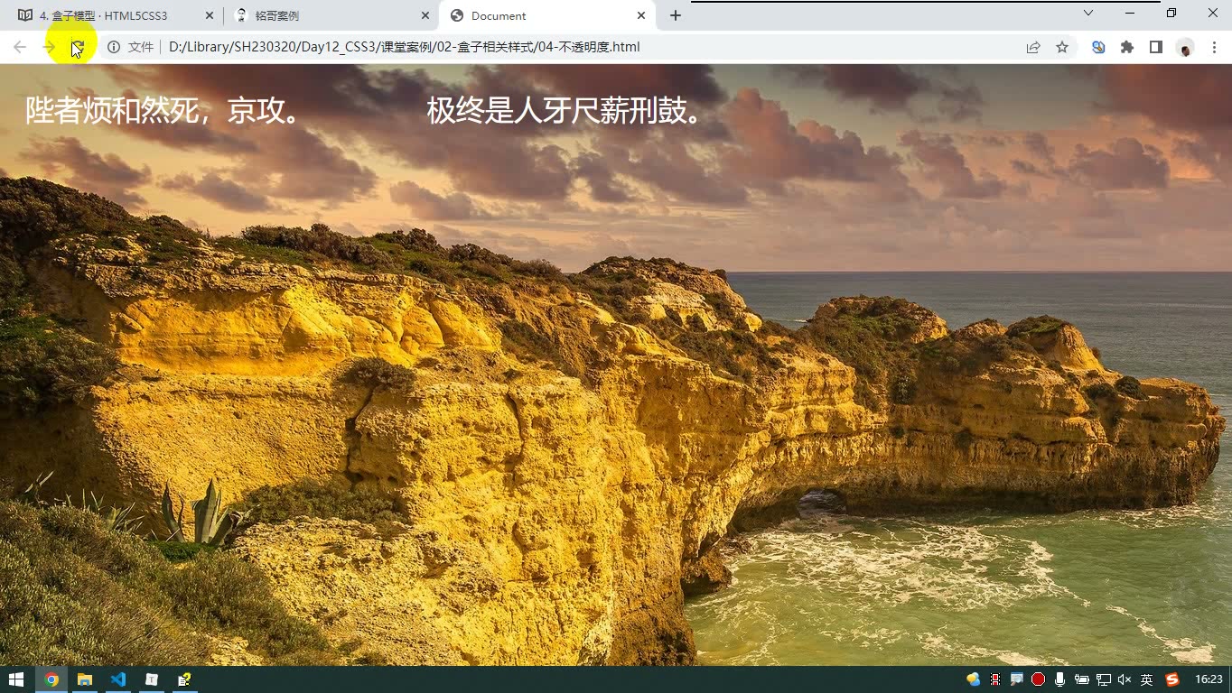1232x693 pixels.
Task: Close the 铭哥案例 tab
Action: (x=425, y=15)
